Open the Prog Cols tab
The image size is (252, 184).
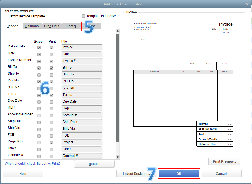point(52,26)
